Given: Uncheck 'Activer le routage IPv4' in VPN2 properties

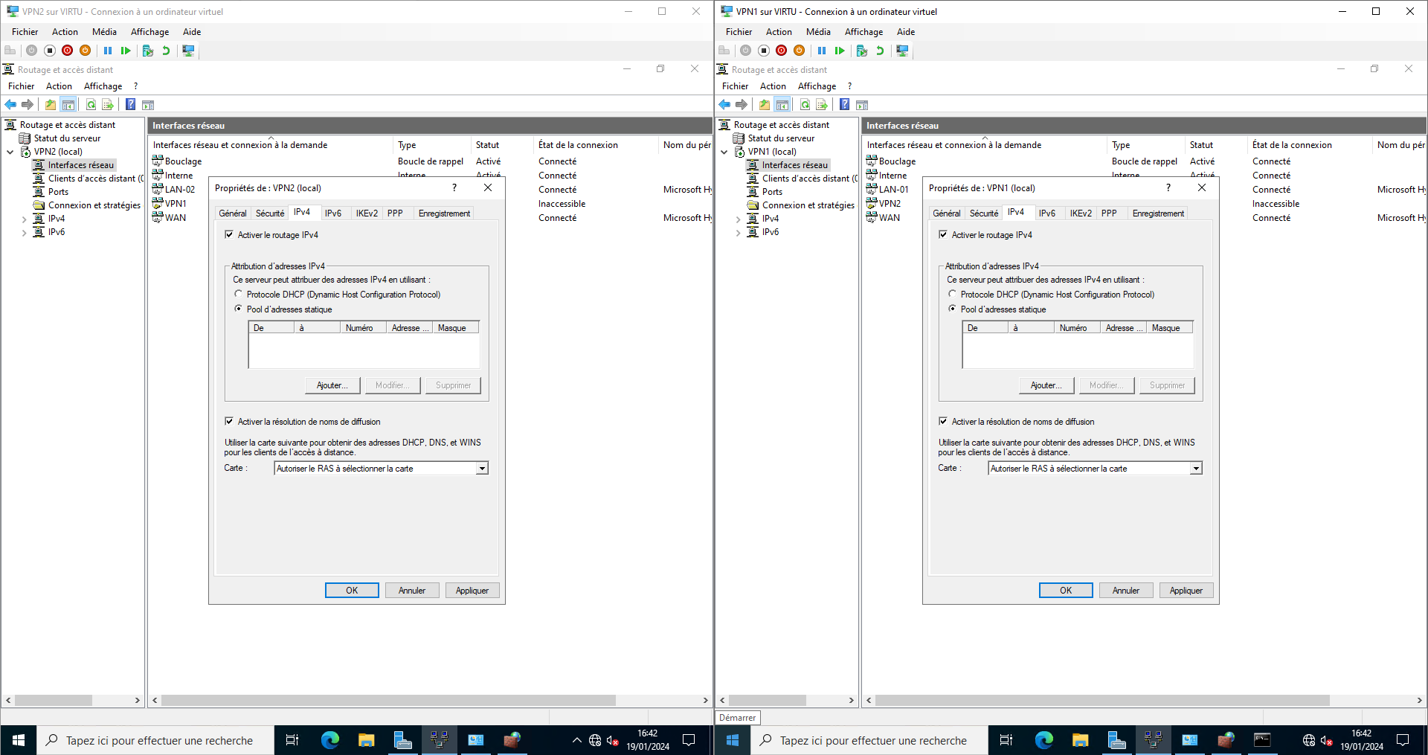Looking at the screenshot, I should point(230,235).
